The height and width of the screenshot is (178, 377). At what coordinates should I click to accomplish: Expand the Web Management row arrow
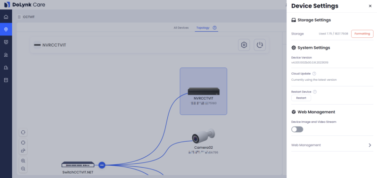tap(370, 145)
